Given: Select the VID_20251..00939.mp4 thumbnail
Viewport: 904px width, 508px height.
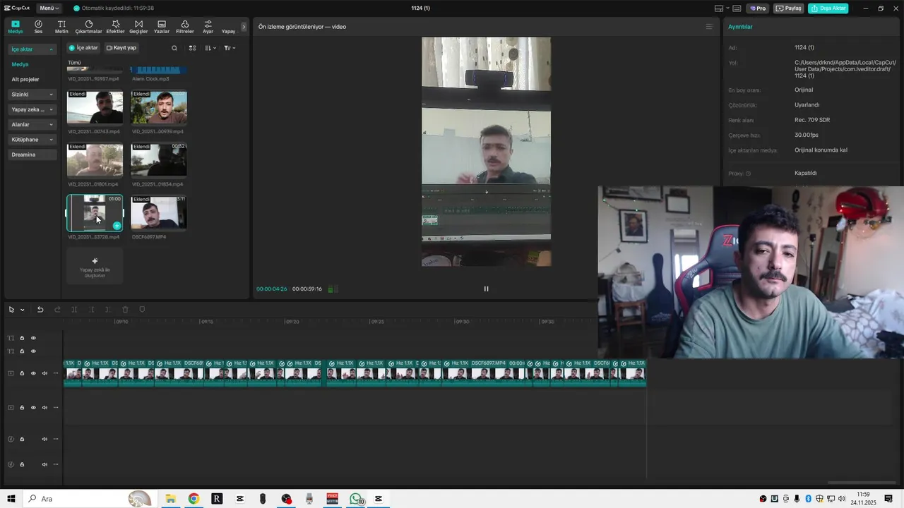Looking at the screenshot, I should coord(159,107).
